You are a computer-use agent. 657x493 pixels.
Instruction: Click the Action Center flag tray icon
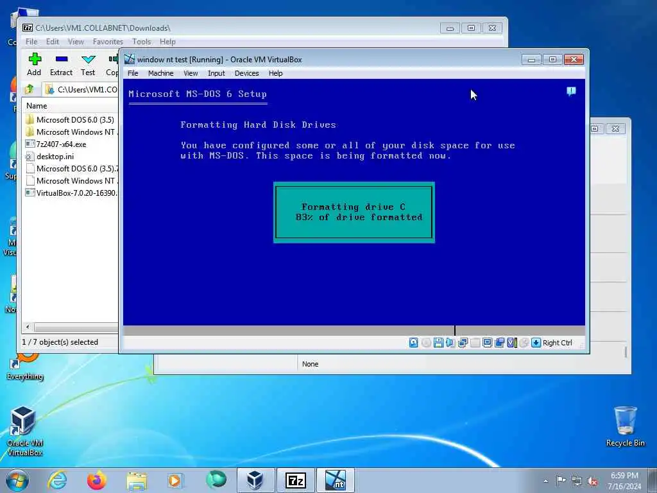point(561,480)
